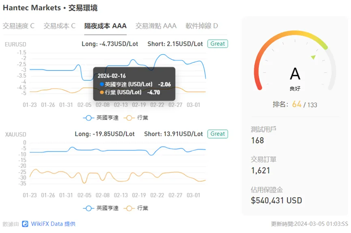The width and height of the screenshot is (351, 233).
Task: Open the WikiFX Data 提供 link
Action: tap(53, 224)
